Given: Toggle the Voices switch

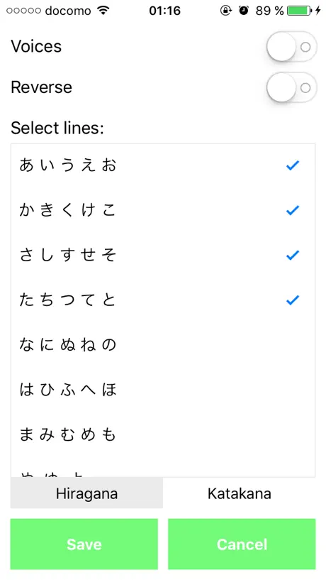Looking at the screenshot, I should [x=291, y=47].
